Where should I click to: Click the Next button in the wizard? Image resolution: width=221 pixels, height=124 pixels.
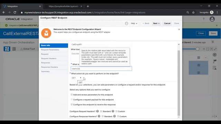(156, 23)
